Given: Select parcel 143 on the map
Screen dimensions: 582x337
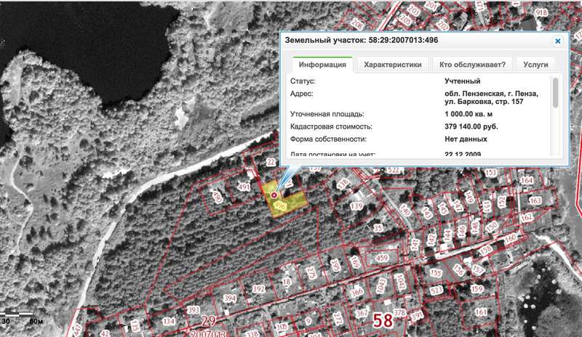Looking at the screenshot, I should tap(426, 213).
